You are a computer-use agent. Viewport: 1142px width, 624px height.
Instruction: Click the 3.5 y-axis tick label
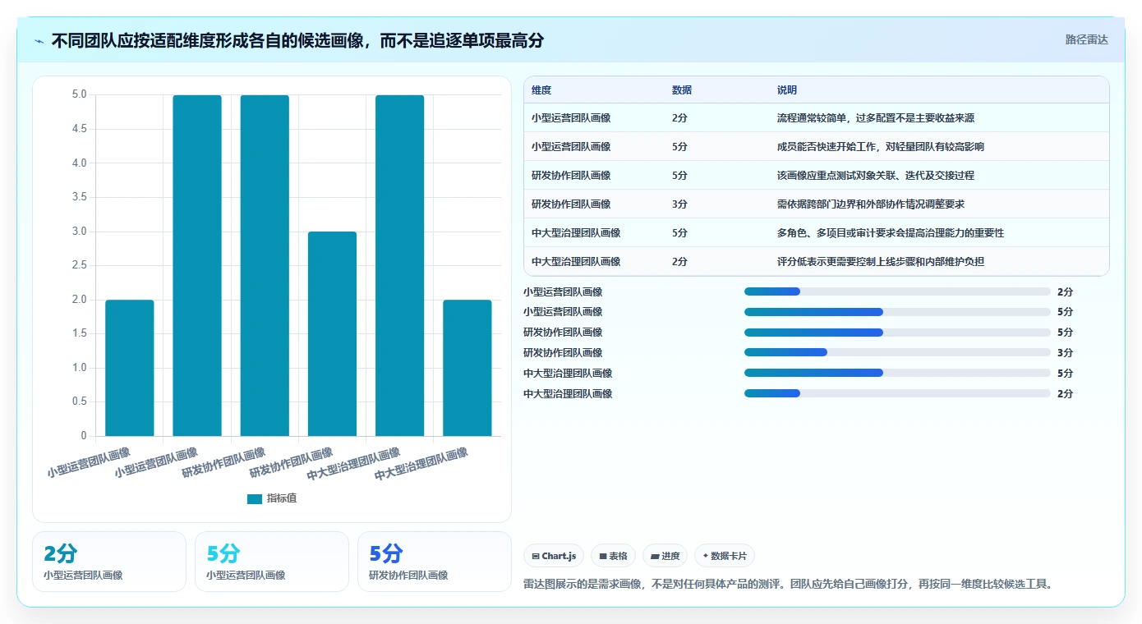[79, 197]
